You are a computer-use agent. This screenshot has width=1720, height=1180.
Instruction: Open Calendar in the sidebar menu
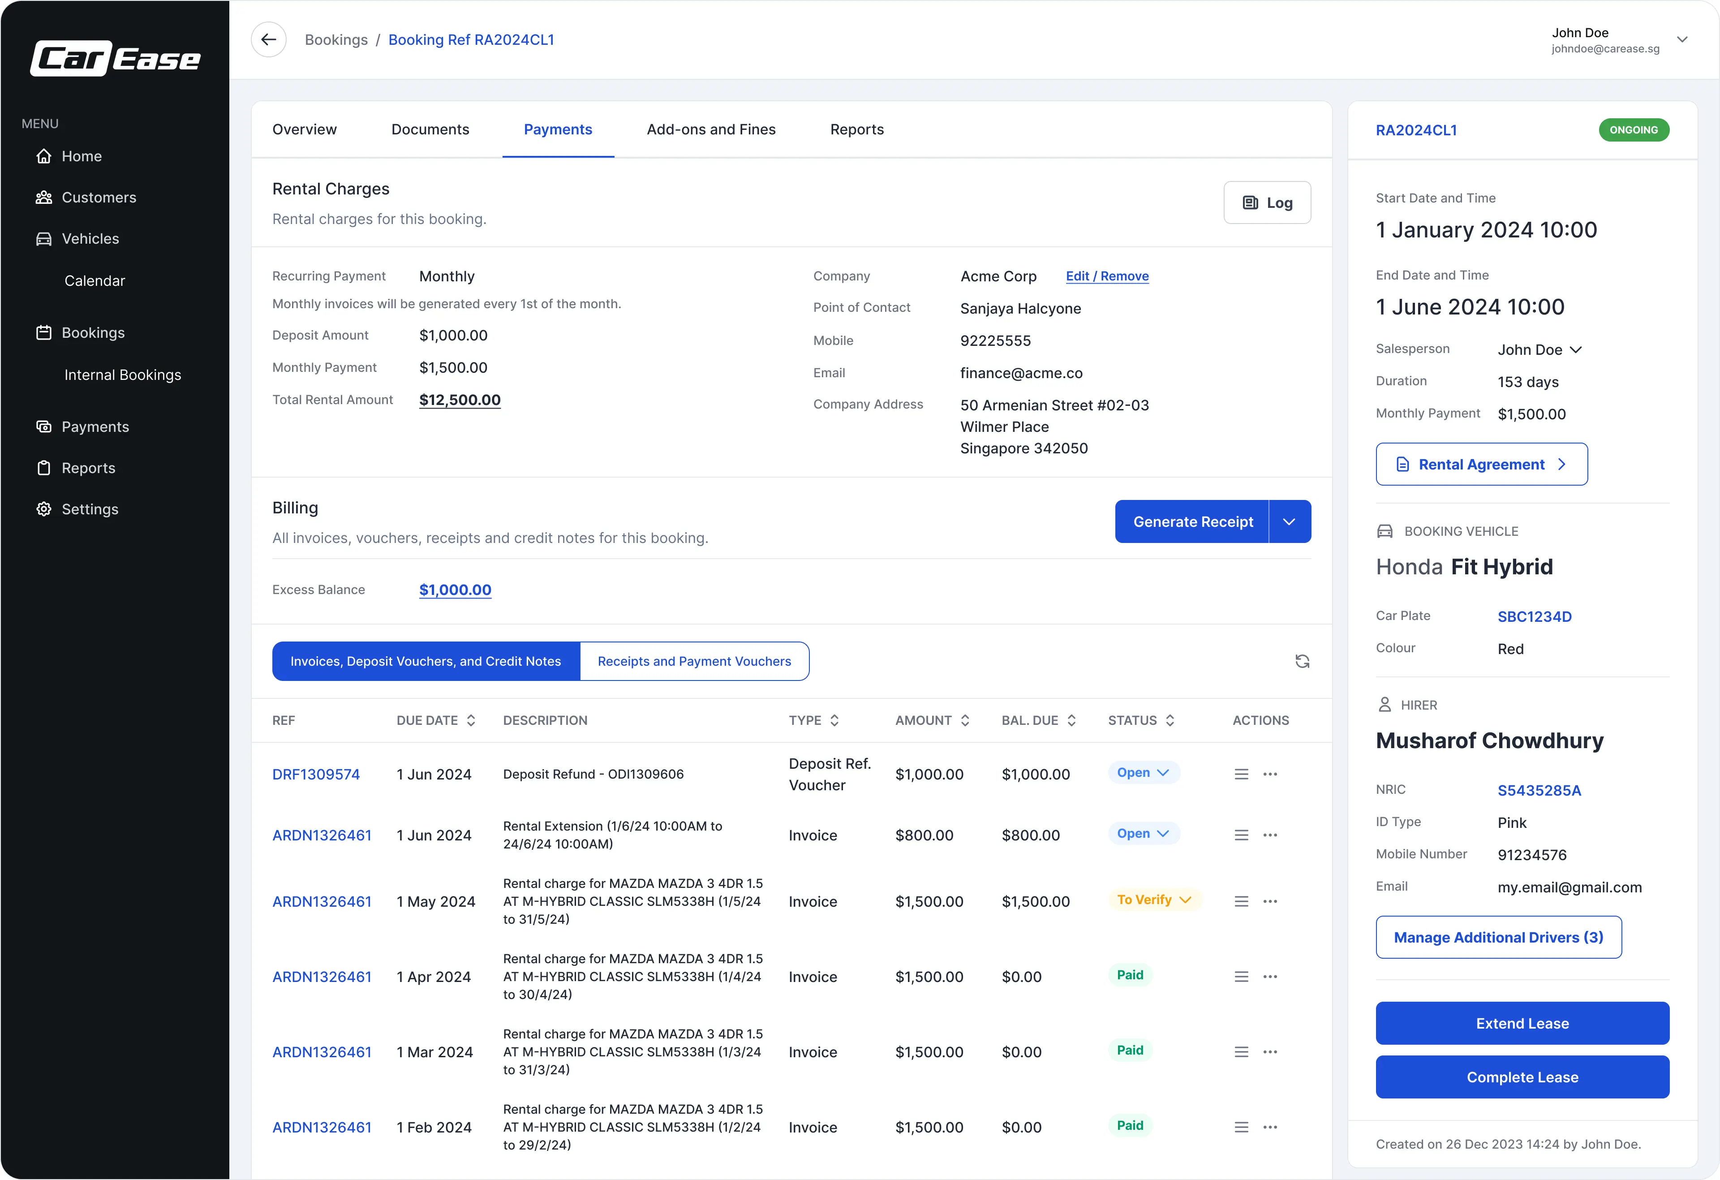coord(95,280)
